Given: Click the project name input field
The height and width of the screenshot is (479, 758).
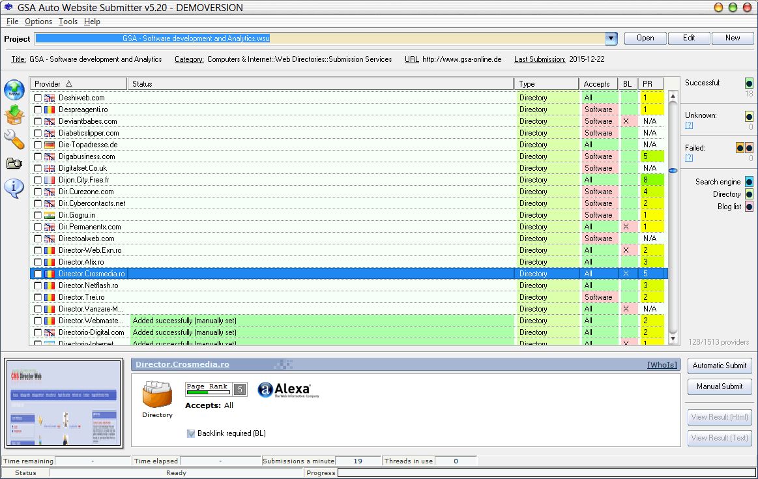Looking at the screenshot, I should [x=319, y=38].
